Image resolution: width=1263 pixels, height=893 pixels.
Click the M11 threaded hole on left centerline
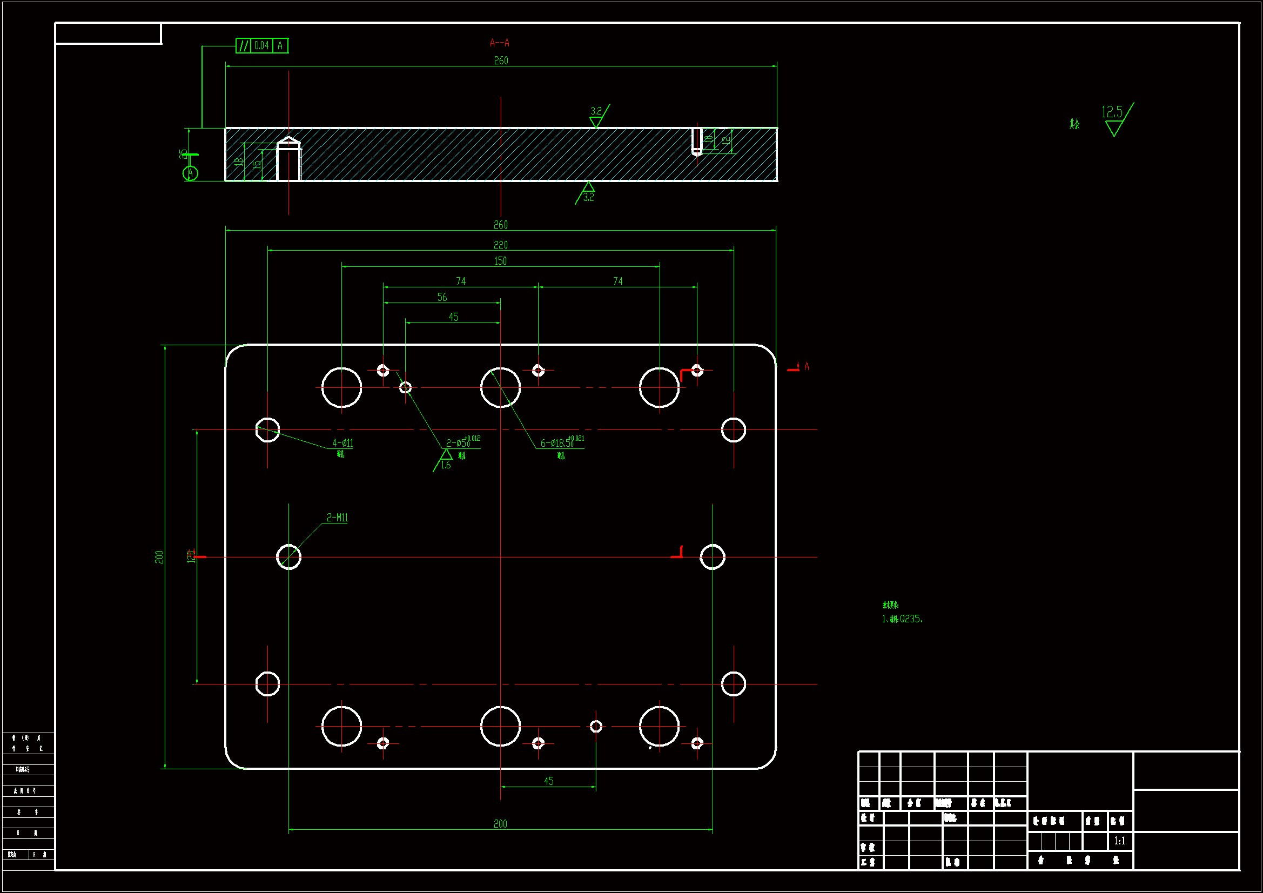tap(288, 557)
